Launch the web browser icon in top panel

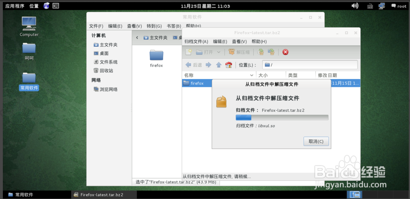coord(47,6)
